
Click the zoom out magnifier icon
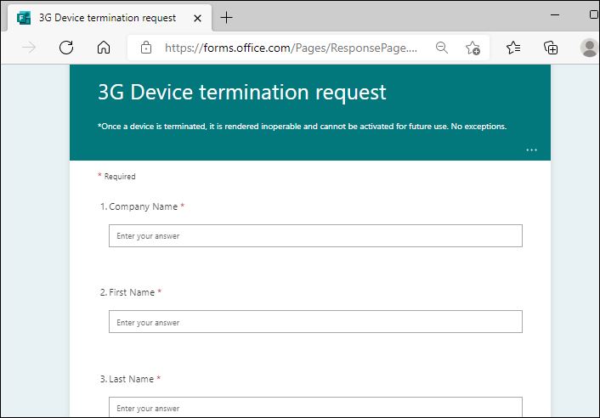coord(442,48)
